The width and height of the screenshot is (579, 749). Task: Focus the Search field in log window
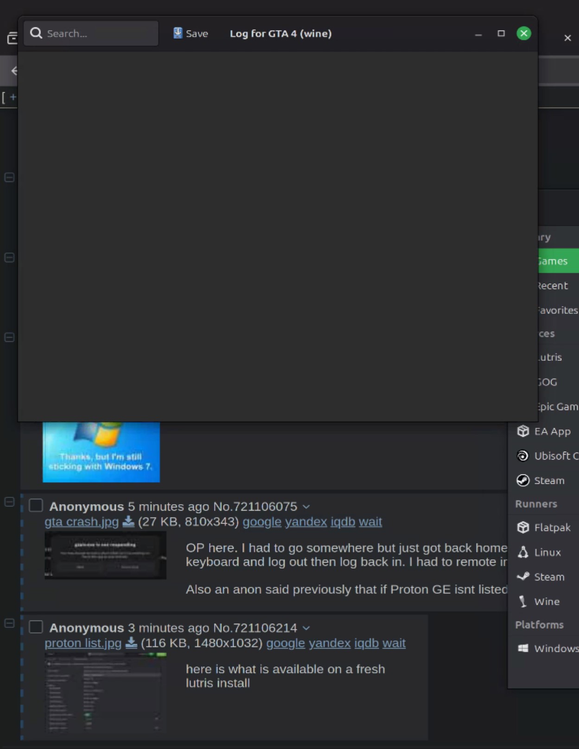(91, 33)
